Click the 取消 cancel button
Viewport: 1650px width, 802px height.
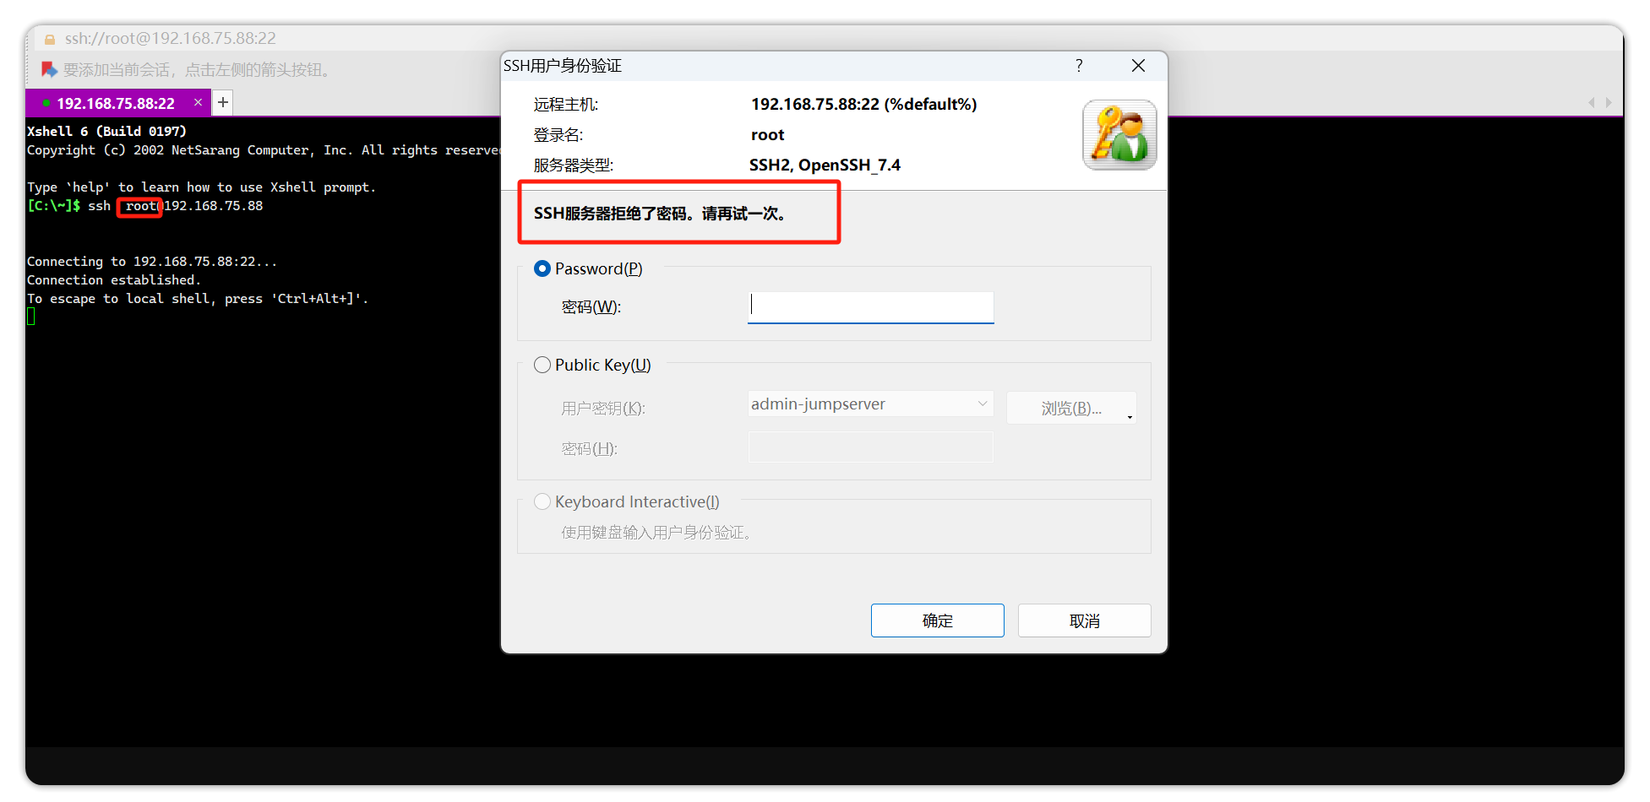(1084, 620)
